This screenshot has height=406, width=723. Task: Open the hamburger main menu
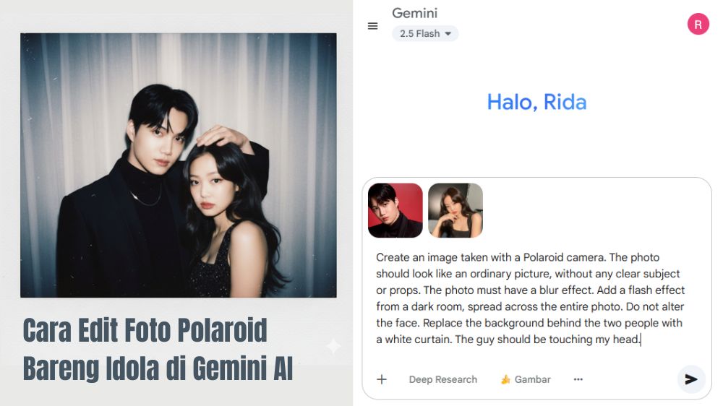click(372, 26)
